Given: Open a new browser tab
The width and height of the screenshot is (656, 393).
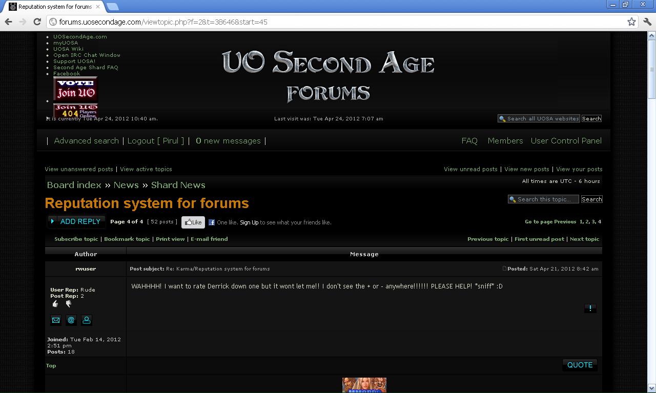Looking at the screenshot, I should click(112, 7).
